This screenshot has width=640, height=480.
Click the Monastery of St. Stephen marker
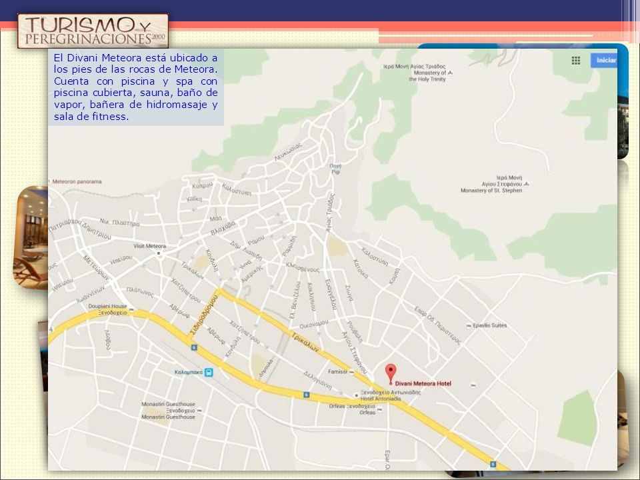click(526, 184)
